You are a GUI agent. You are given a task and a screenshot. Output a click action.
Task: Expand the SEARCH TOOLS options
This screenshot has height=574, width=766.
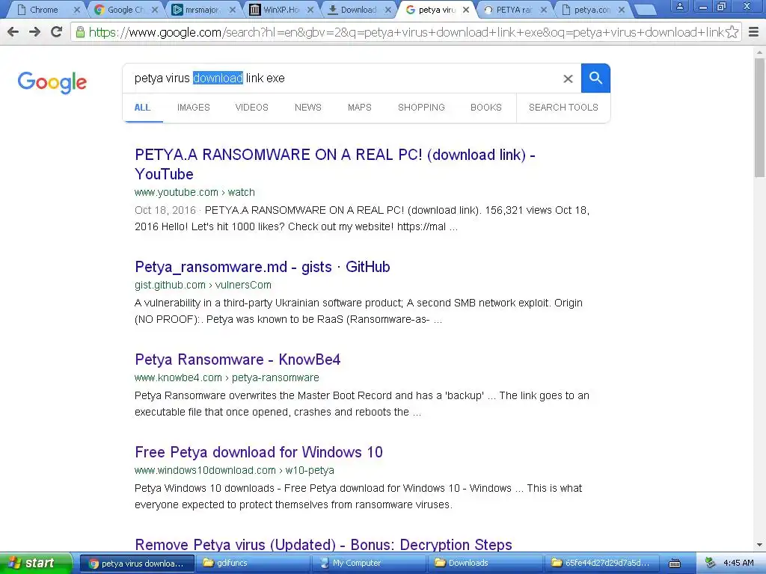[563, 108]
